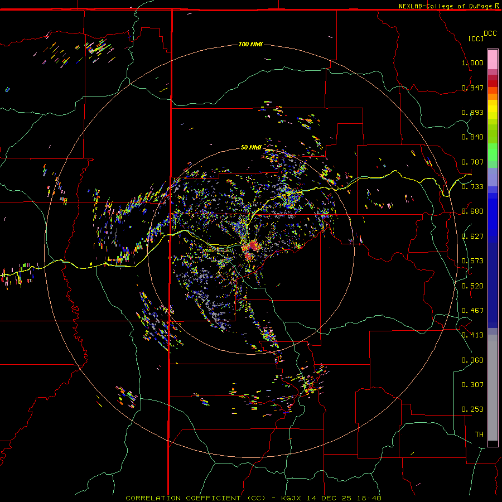Click the [CC] legend unit label
502x502 pixels.
pyautogui.click(x=476, y=38)
